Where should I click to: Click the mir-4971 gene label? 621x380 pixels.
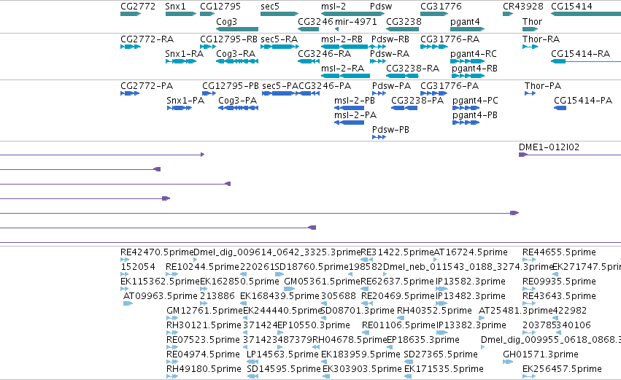click(x=356, y=22)
